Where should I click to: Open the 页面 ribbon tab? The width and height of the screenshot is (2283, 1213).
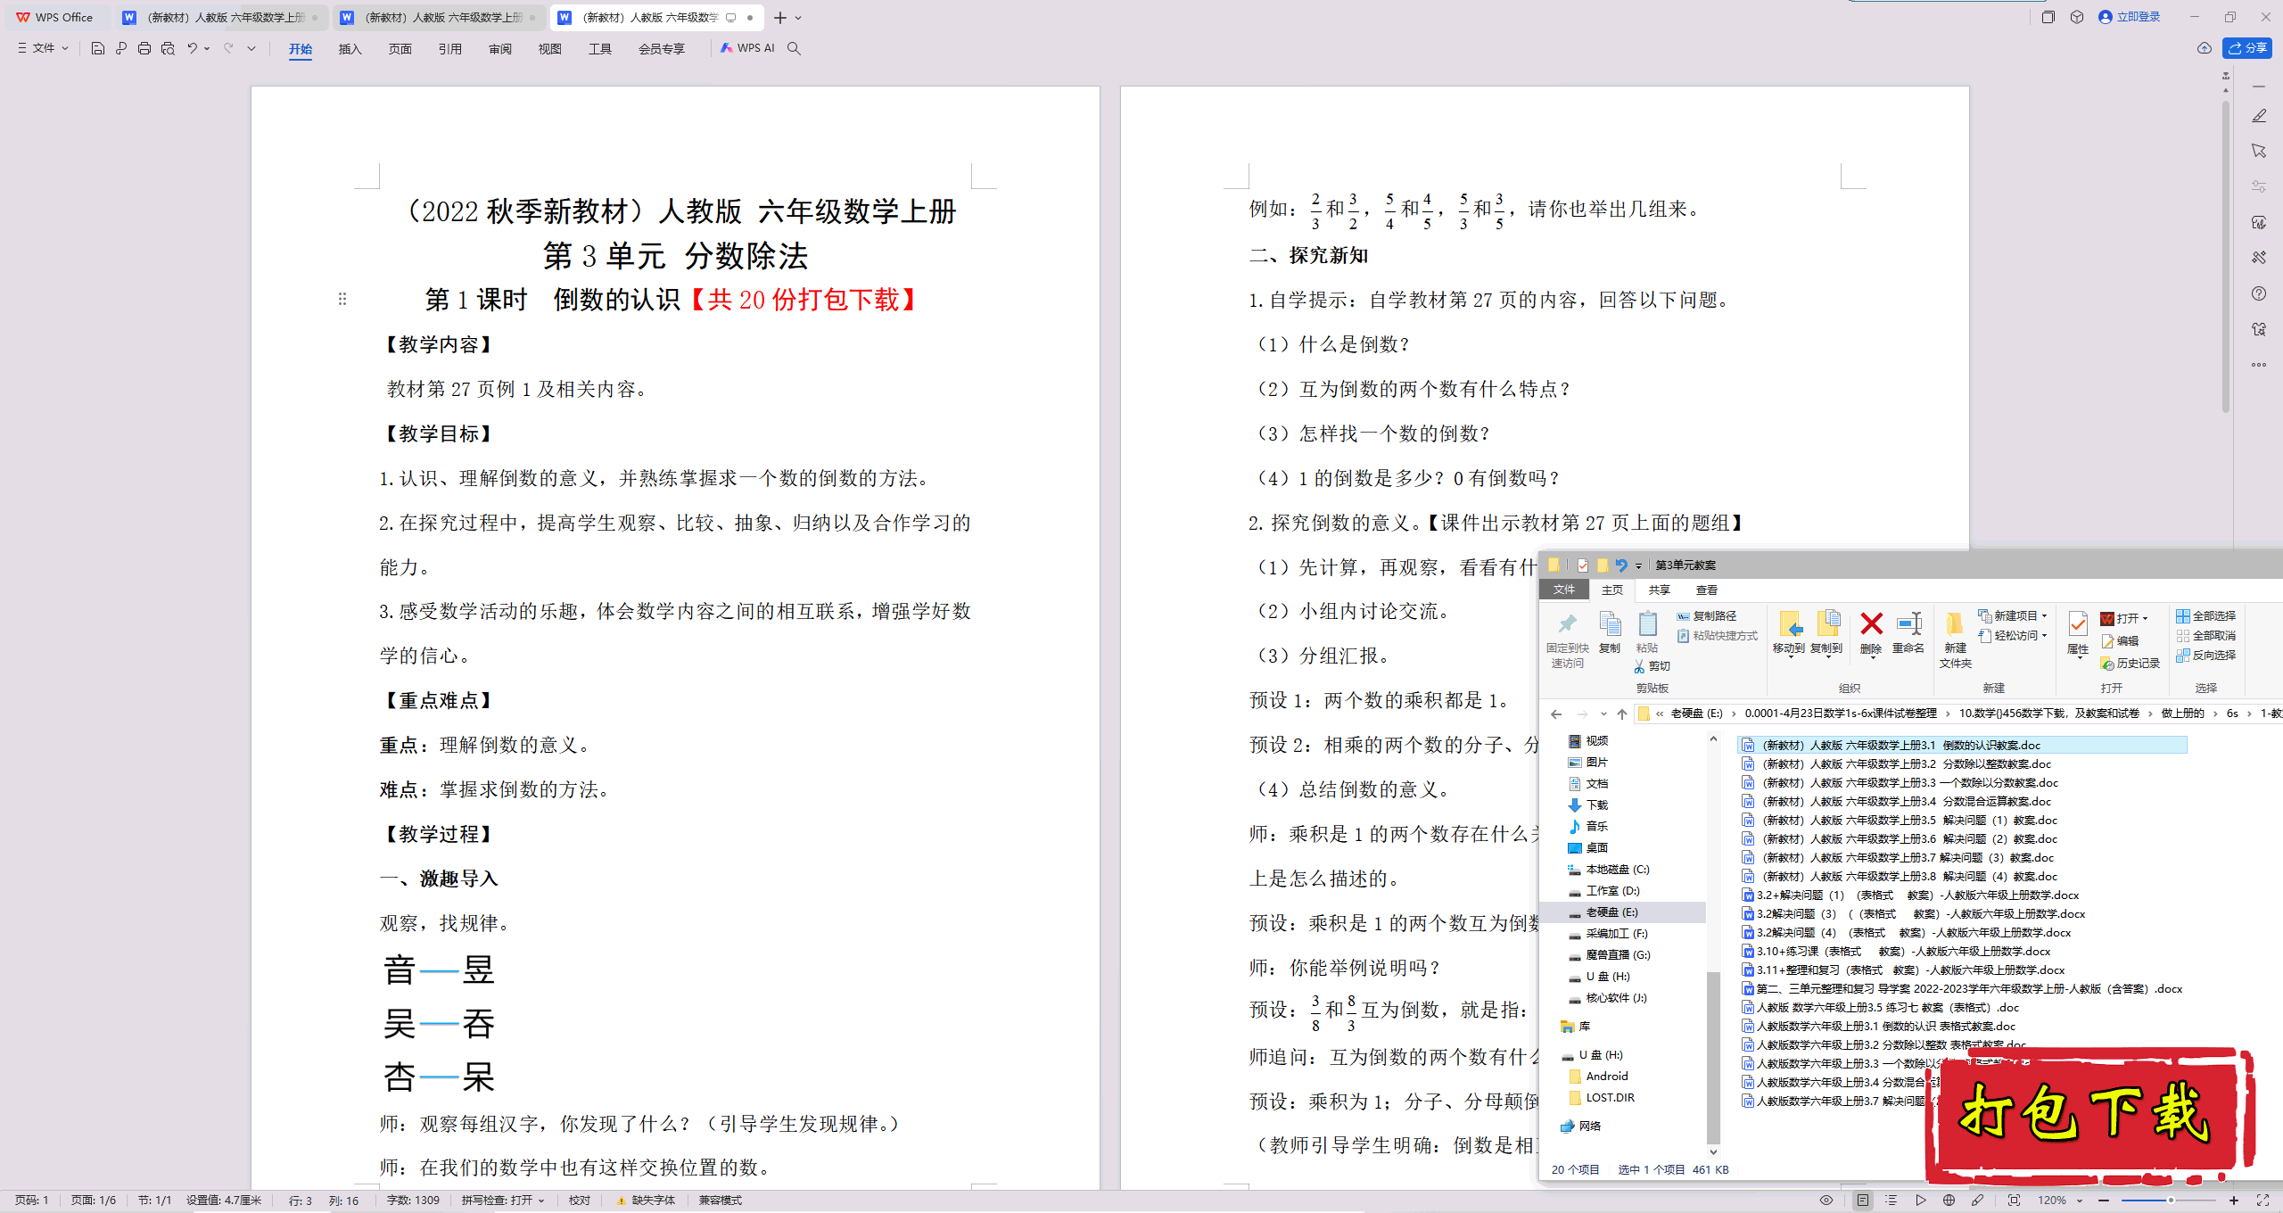400,49
